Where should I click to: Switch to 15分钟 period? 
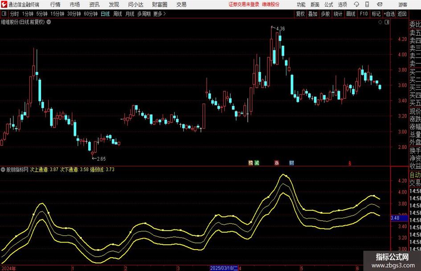[x=57, y=14]
